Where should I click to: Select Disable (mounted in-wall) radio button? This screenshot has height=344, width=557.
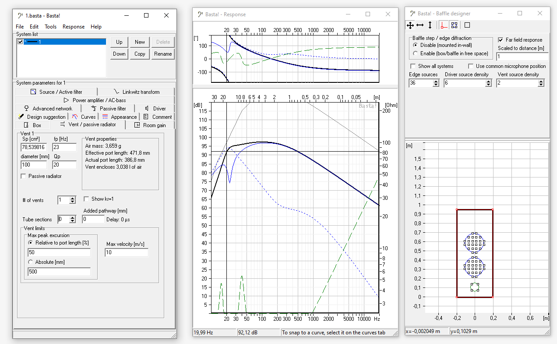(x=416, y=45)
